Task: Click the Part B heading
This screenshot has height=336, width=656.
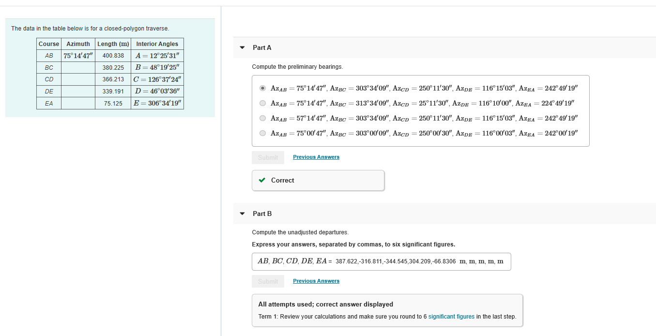Action: 262,214
